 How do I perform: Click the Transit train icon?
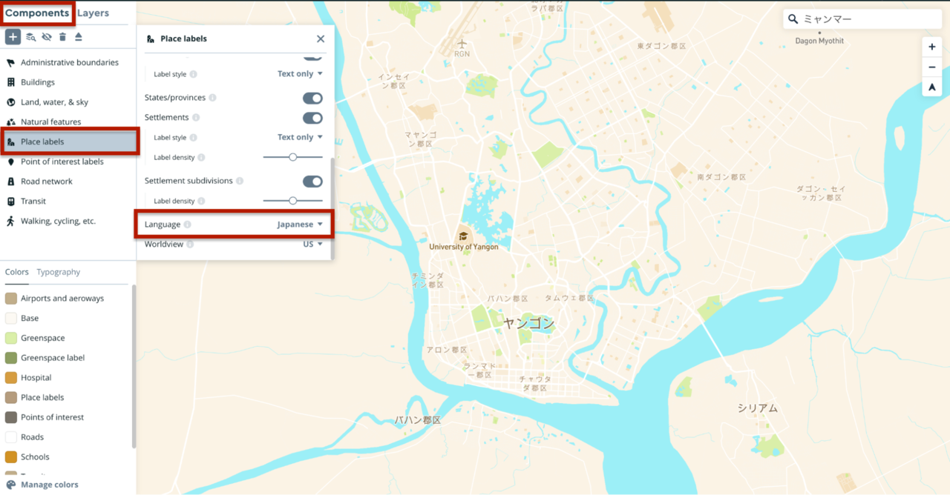click(11, 202)
